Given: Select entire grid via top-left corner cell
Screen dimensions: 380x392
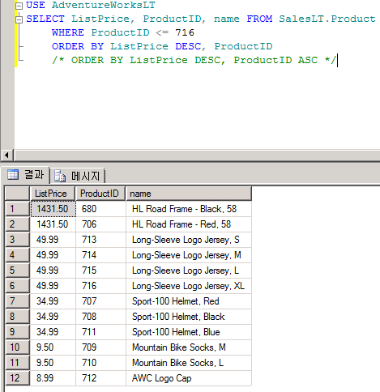Looking at the screenshot, I should (x=17, y=194).
